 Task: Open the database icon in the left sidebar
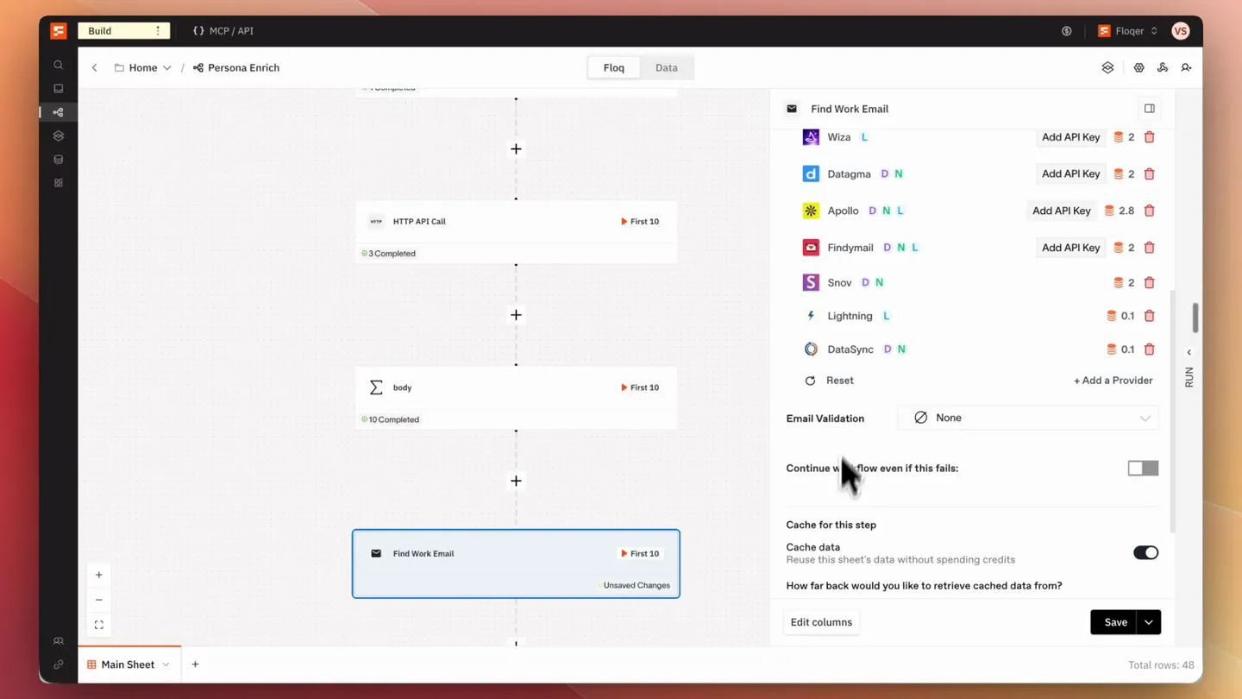tap(59, 160)
